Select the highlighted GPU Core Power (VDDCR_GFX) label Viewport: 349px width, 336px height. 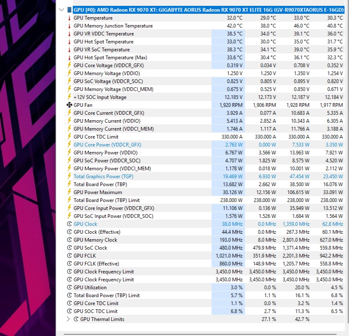107,145
